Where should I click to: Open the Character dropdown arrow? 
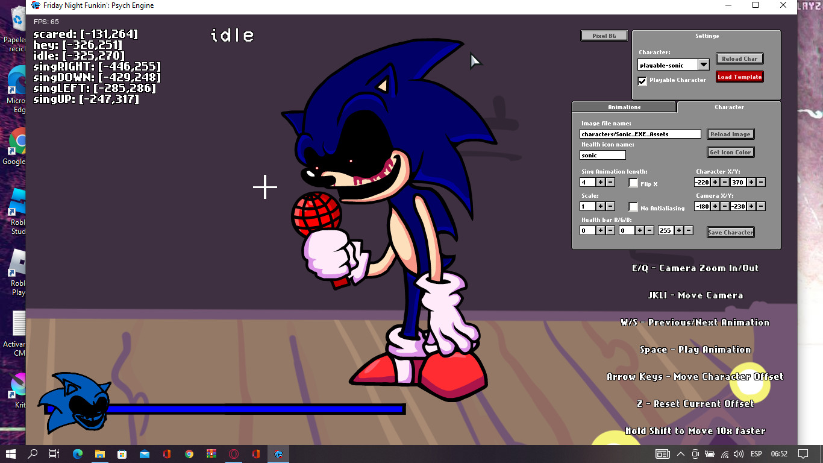704,65
